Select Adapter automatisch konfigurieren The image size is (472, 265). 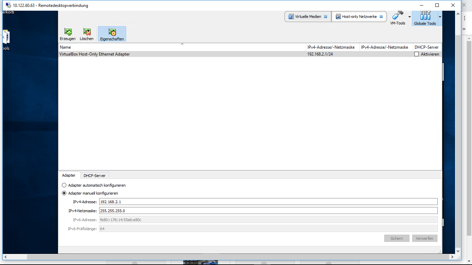tap(94, 185)
